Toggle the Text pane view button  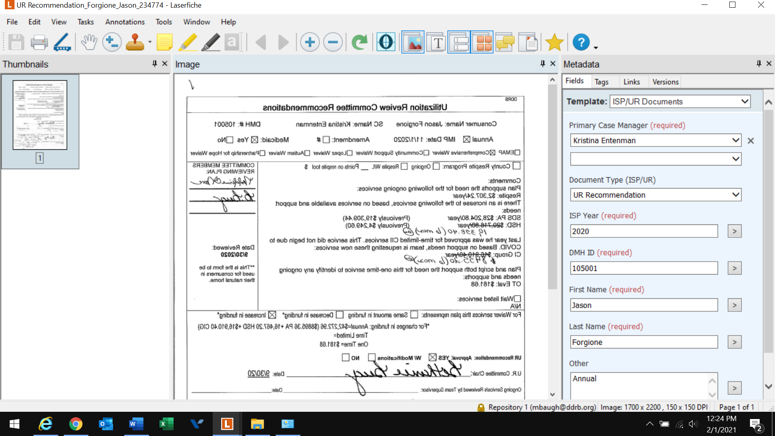coord(437,42)
